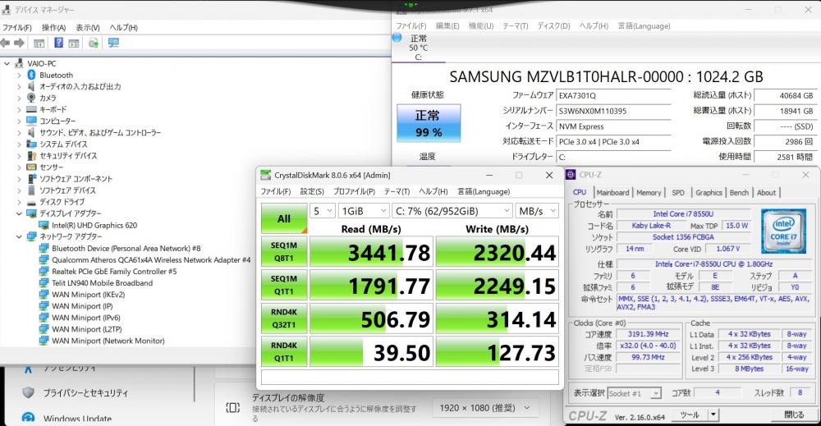Open 編集(E) menu in CrystalDiskInfo

click(x=447, y=25)
